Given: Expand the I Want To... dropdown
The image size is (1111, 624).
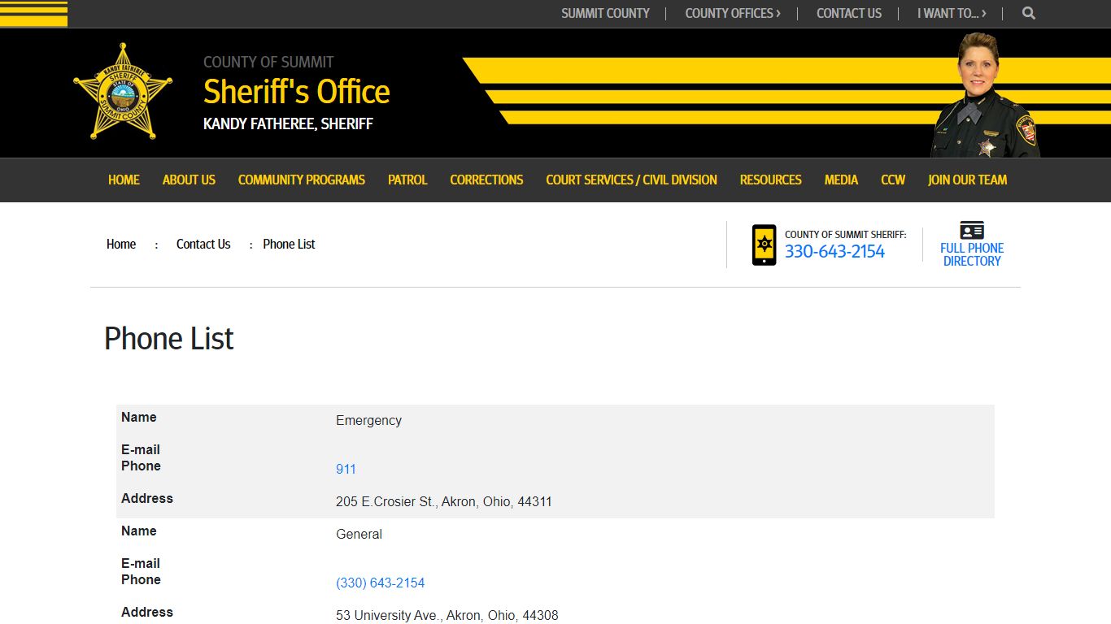Looking at the screenshot, I should (x=952, y=13).
